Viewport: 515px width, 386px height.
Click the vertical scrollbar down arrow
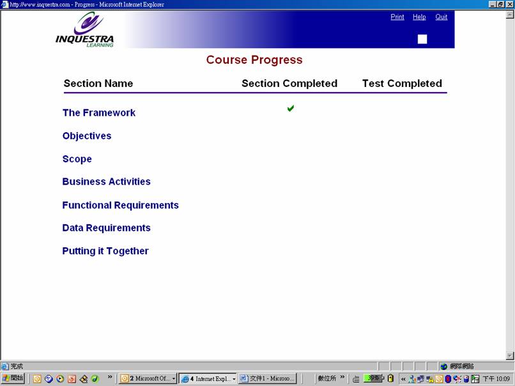(509, 355)
